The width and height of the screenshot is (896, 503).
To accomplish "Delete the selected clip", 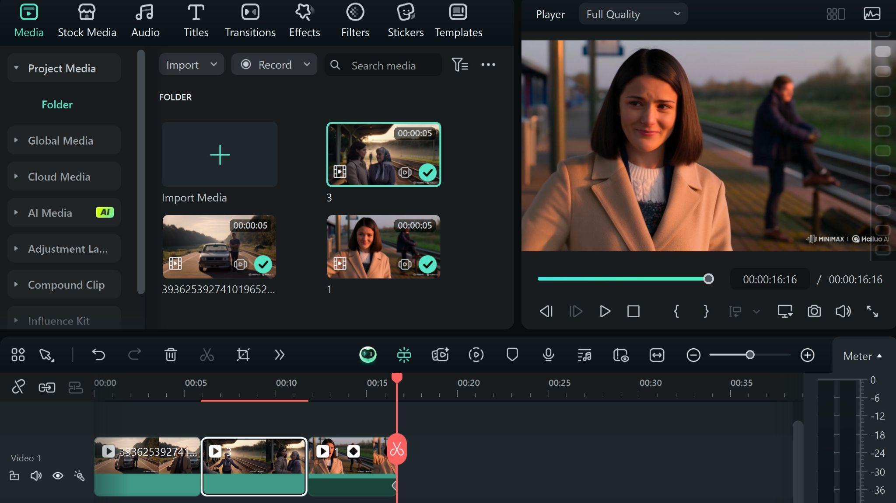I will (x=171, y=354).
